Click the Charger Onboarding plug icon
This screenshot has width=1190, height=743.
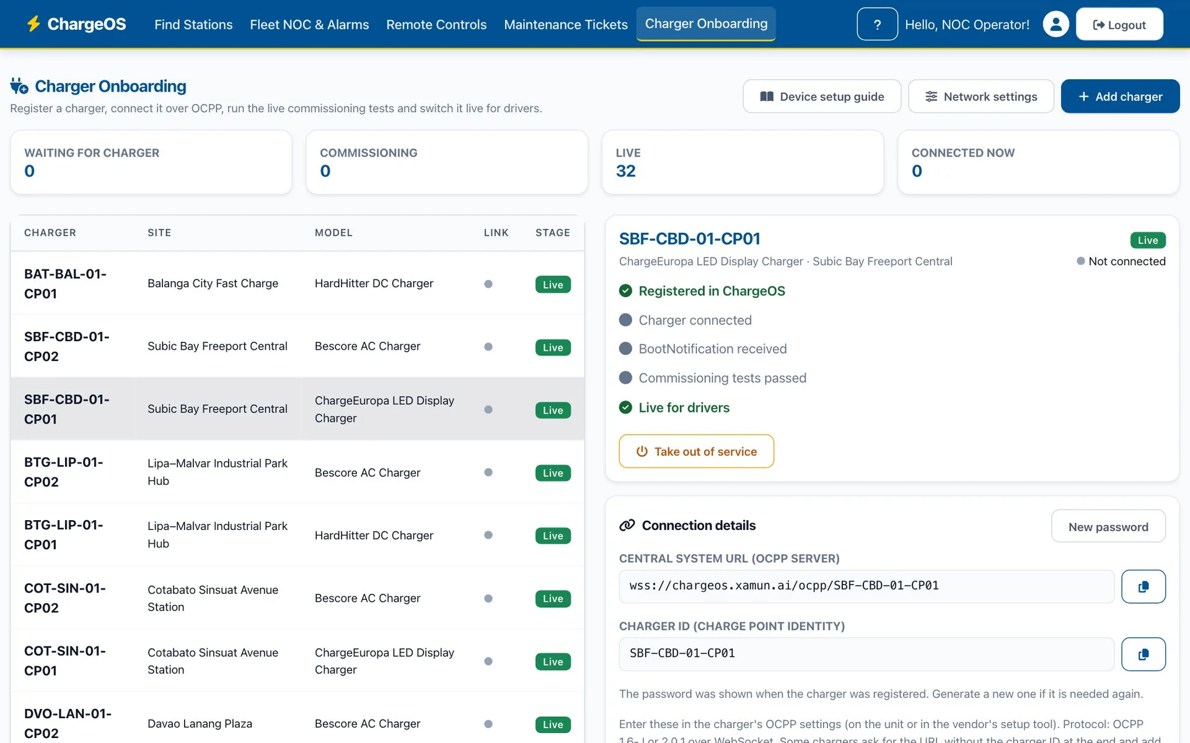[19, 86]
